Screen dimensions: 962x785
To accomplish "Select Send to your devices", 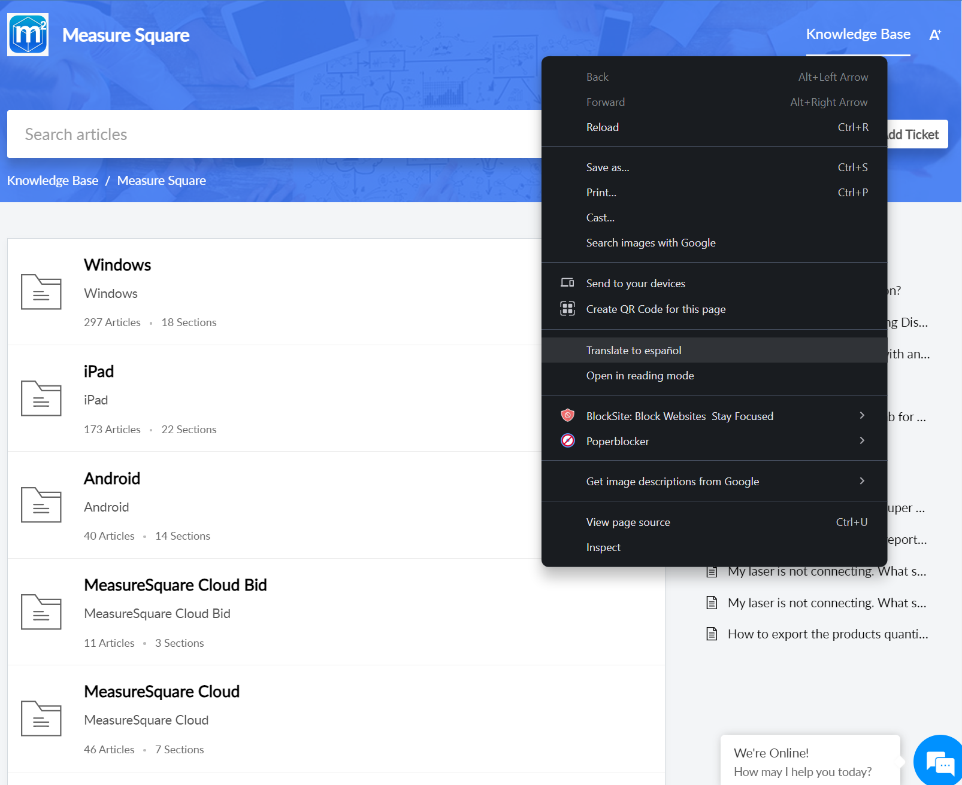I will coord(714,284).
